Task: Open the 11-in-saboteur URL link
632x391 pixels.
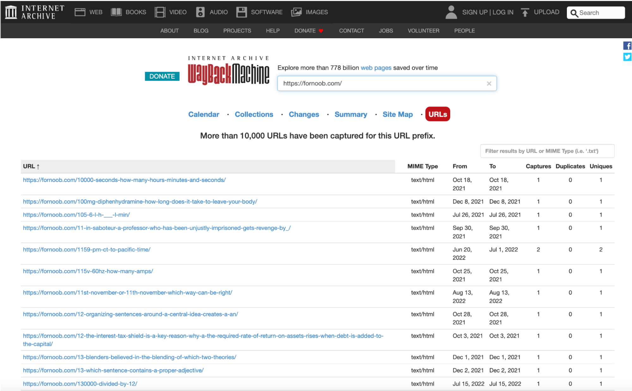Action: click(157, 228)
